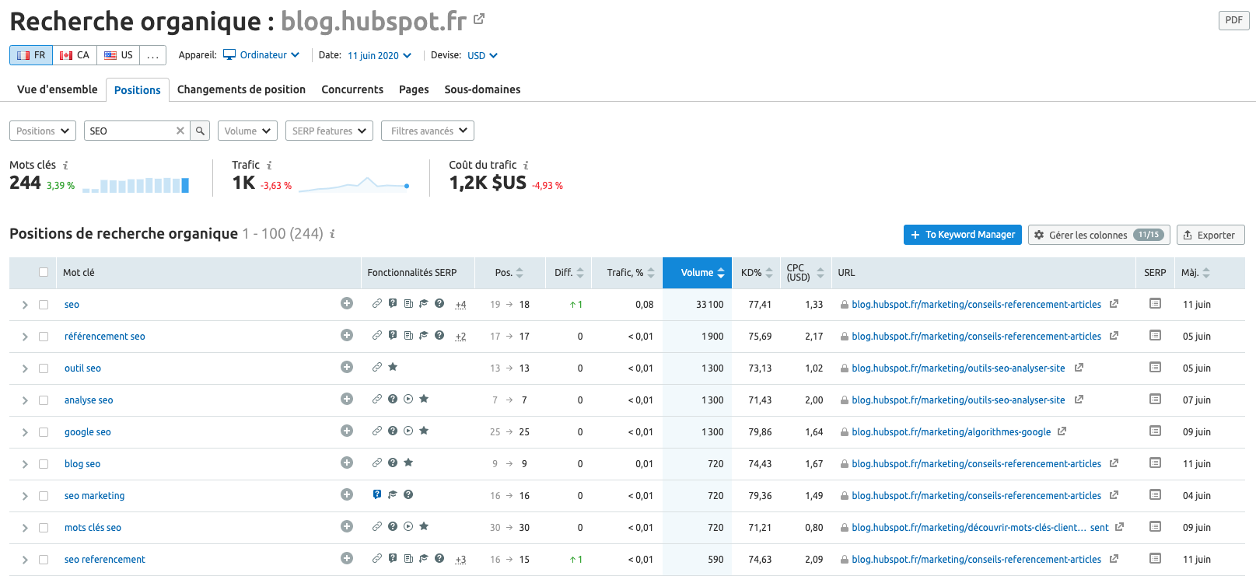Add 'seo marketing' keyword with plus icon
The width and height of the screenshot is (1256, 576).
click(x=347, y=494)
